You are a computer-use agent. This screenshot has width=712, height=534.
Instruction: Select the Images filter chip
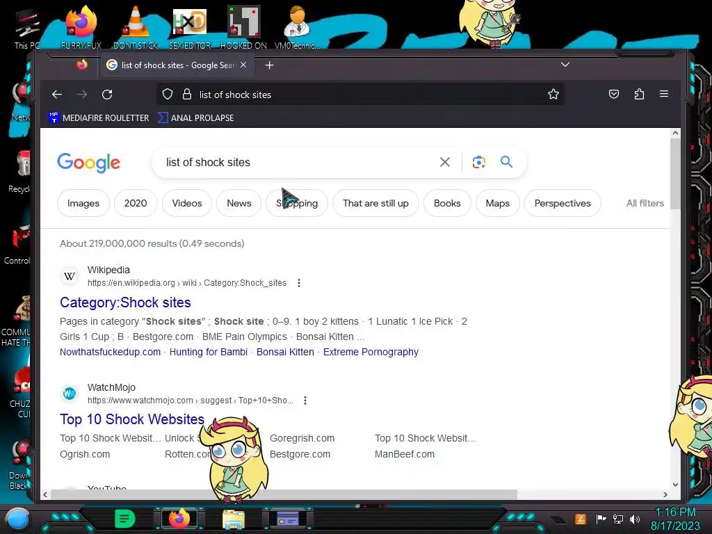(83, 204)
